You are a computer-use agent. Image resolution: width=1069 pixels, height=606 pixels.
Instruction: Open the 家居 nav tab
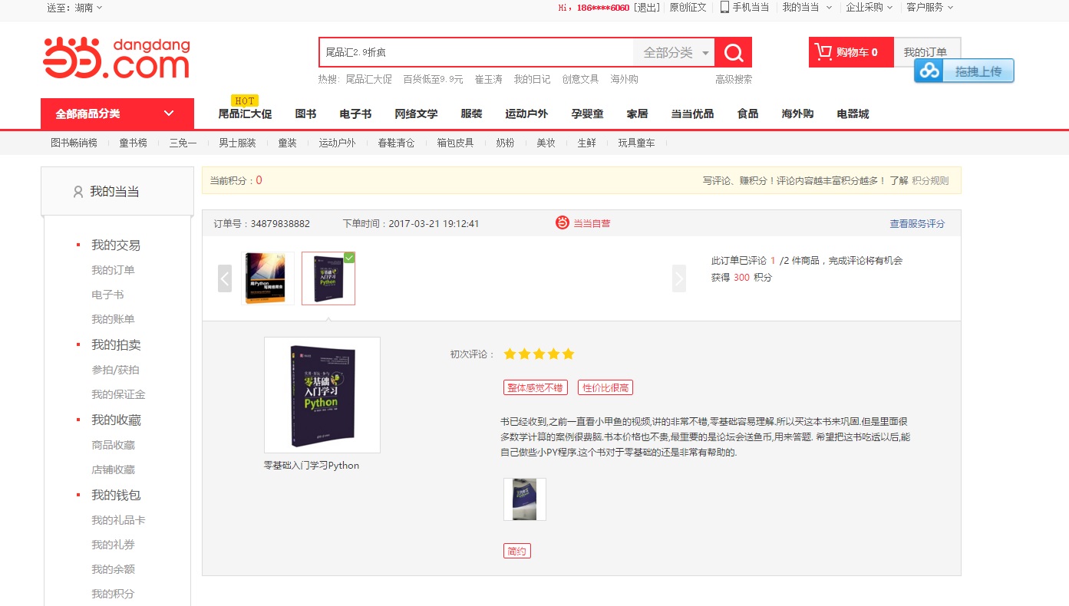tap(637, 114)
